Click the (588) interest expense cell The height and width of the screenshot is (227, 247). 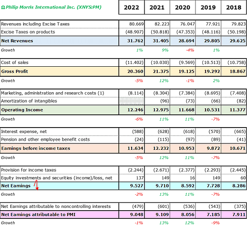click(x=138, y=132)
